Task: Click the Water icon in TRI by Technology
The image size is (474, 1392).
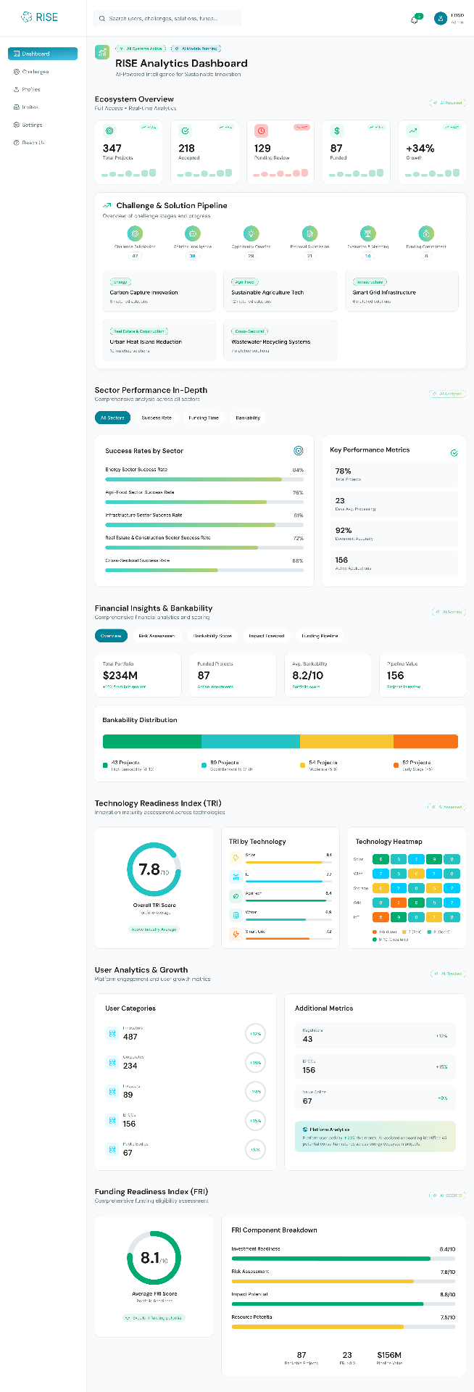Action: tap(236, 915)
